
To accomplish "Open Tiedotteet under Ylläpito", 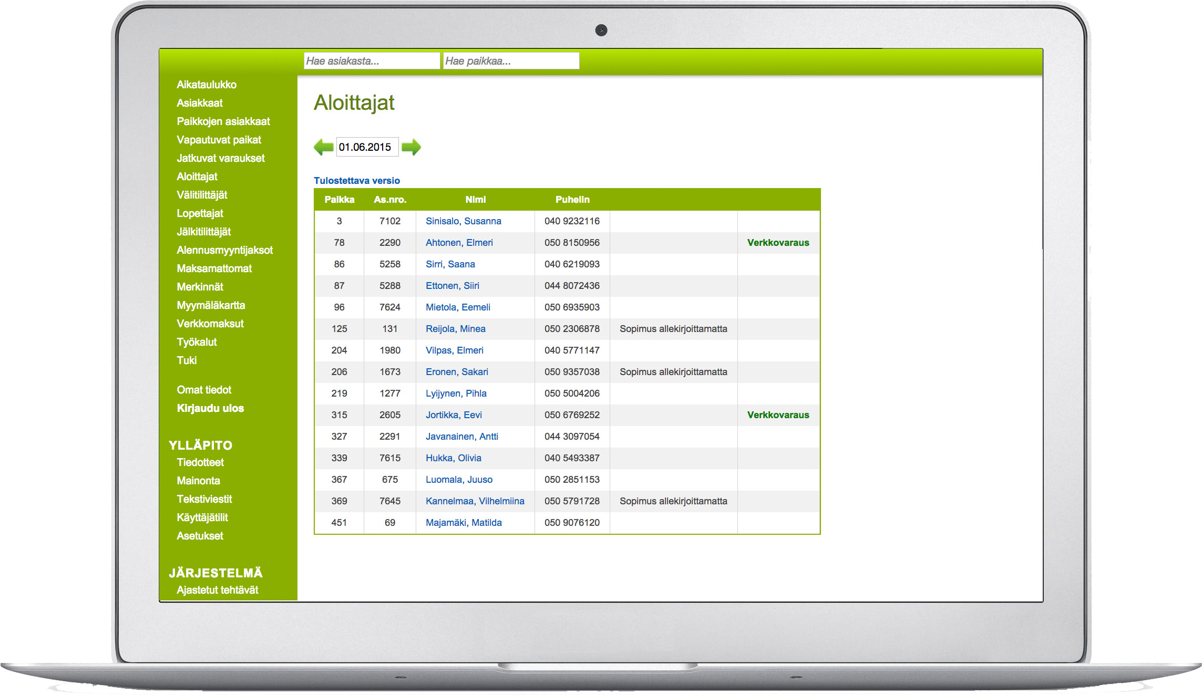I will tap(200, 462).
